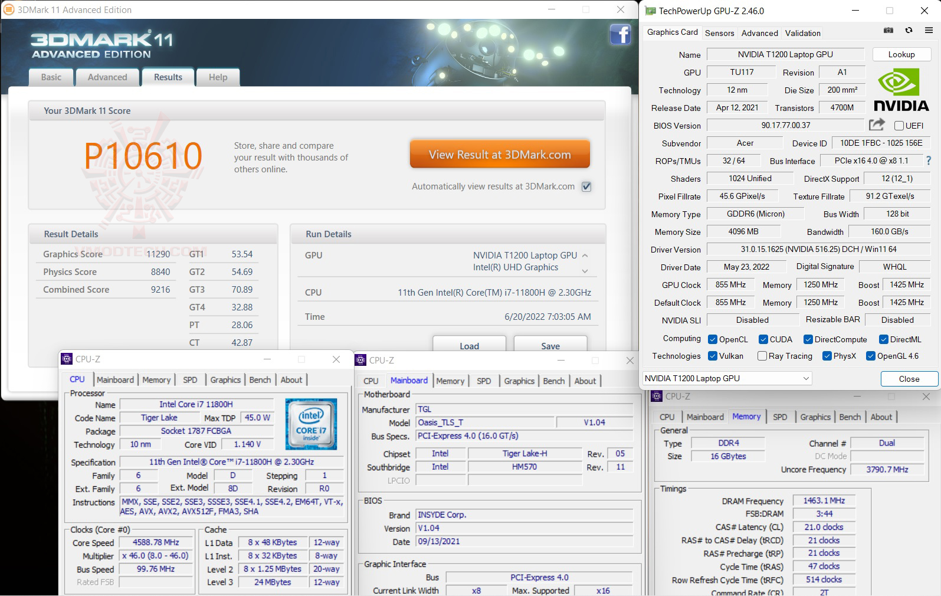Click the Bus Interface question mark icon

929,161
